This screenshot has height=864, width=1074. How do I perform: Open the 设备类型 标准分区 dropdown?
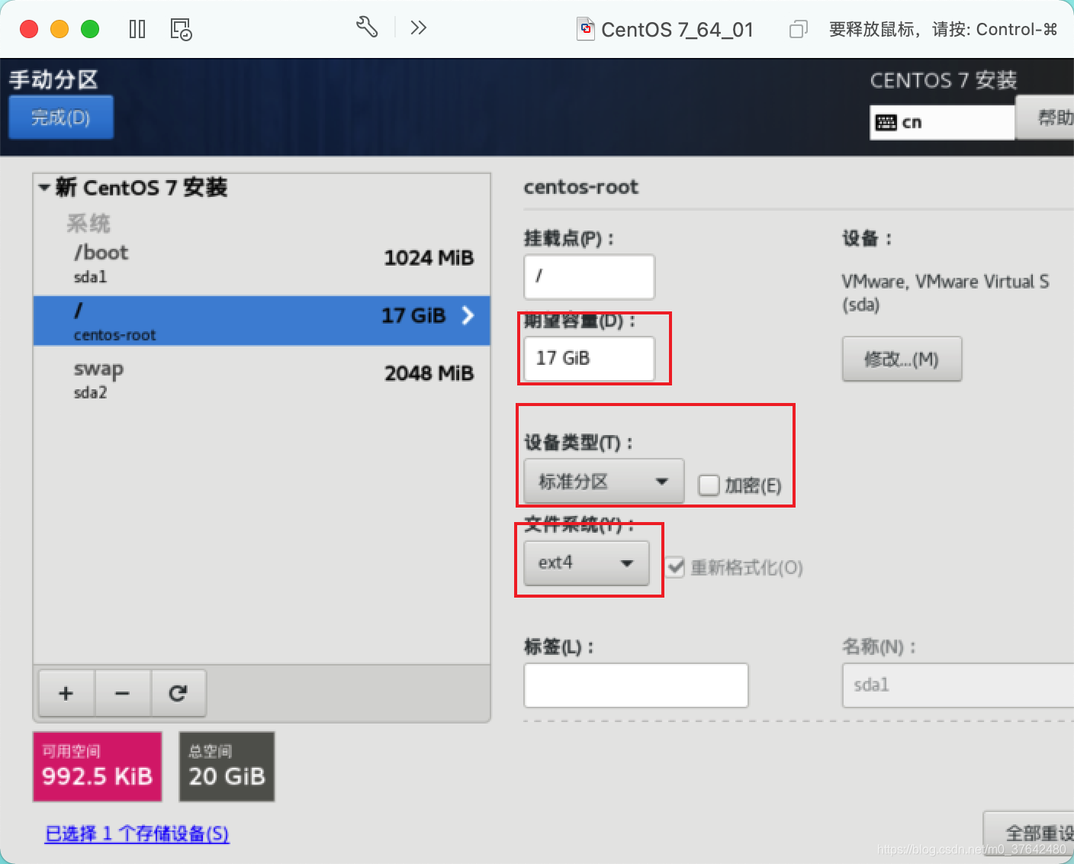click(x=603, y=482)
